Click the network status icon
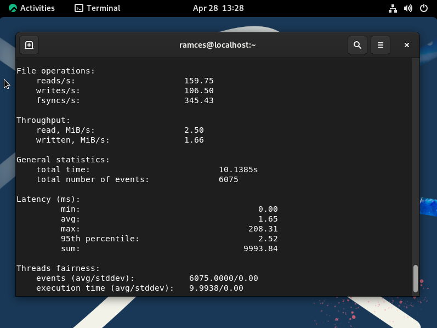This screenshot has height=328, width=437. 393,8
